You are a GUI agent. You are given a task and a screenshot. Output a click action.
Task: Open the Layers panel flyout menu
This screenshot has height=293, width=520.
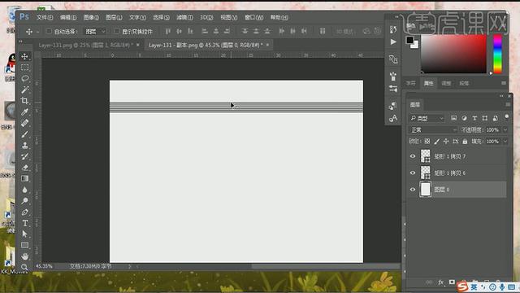pyautogui.click(x=507, y=105)
